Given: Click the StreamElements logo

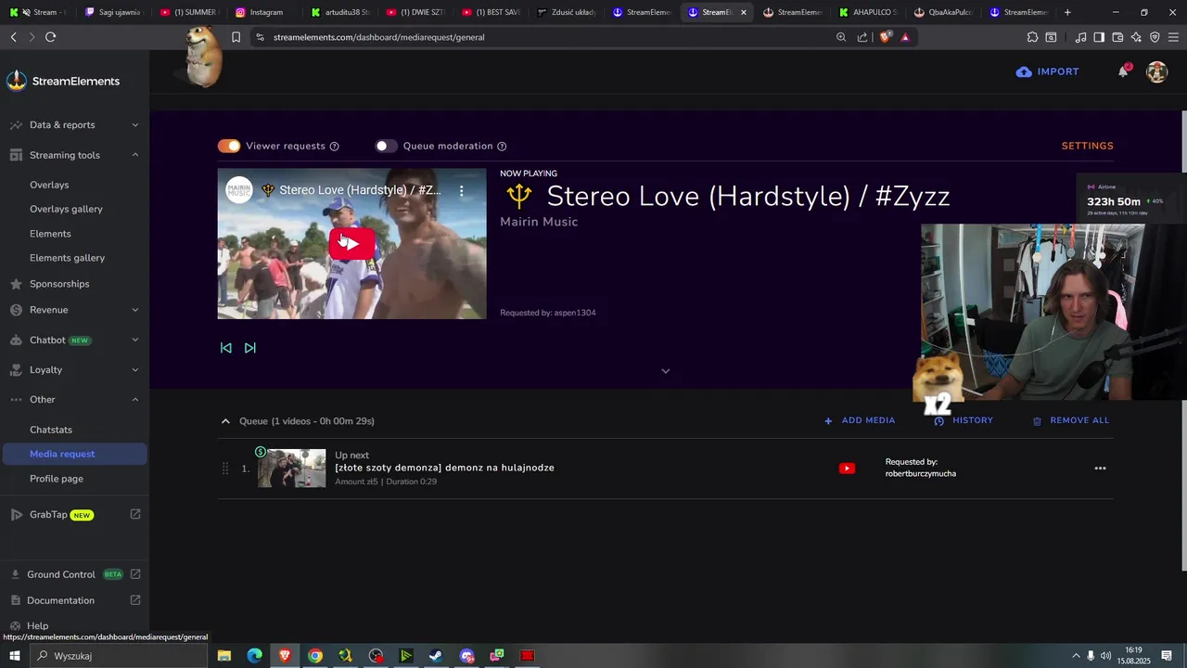Looking at the screenshot, I should [x=63, y=81].
